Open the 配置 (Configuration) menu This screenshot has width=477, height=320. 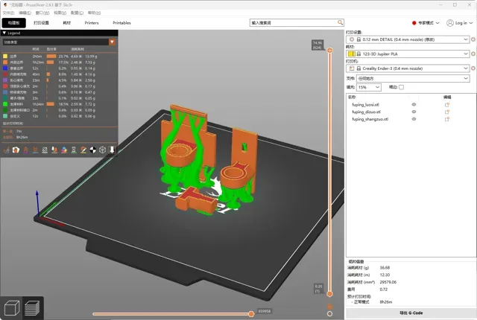[x=77, y=13]
